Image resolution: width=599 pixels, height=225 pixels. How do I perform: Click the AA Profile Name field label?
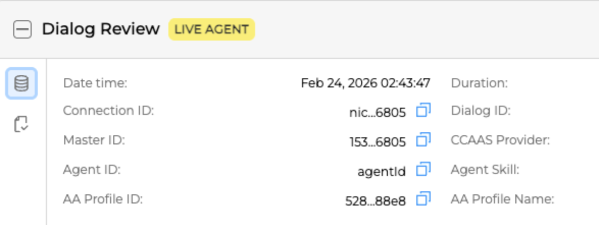pyautogui.click(x=502, y=199)
